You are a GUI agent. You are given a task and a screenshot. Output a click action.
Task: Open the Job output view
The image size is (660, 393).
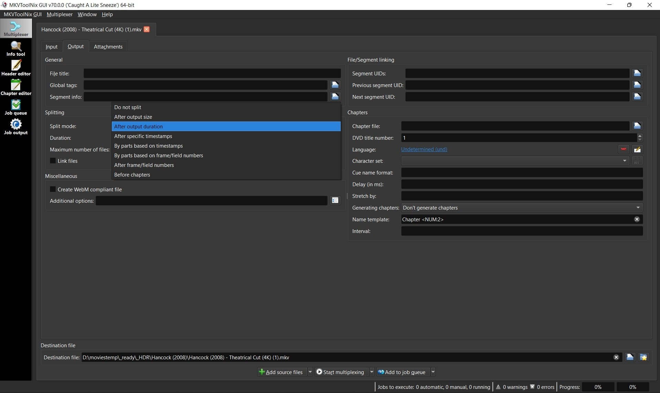point(16,127)
